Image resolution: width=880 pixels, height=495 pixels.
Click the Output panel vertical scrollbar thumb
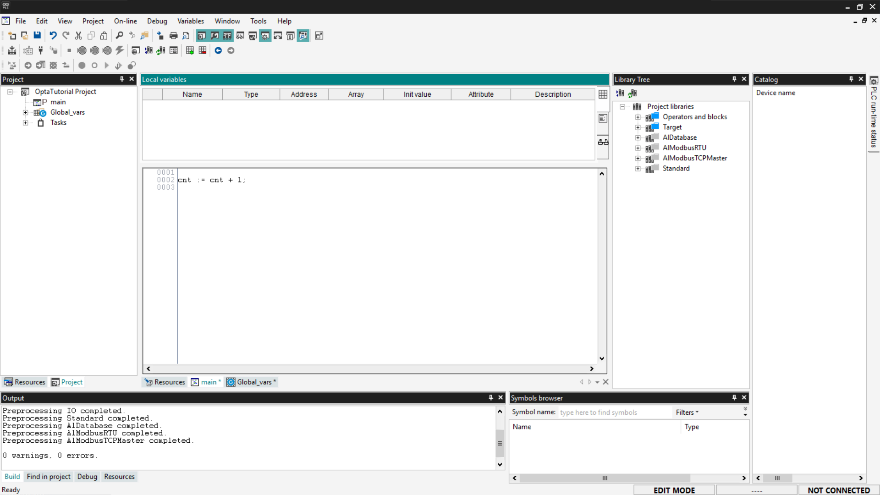click(500, 443)
